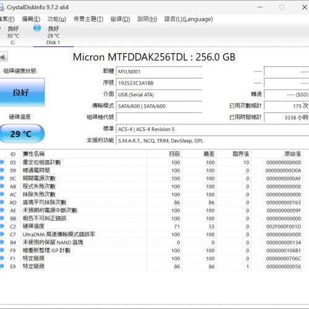
Task: Open the 編輯(E) menu
Action: 31,19
